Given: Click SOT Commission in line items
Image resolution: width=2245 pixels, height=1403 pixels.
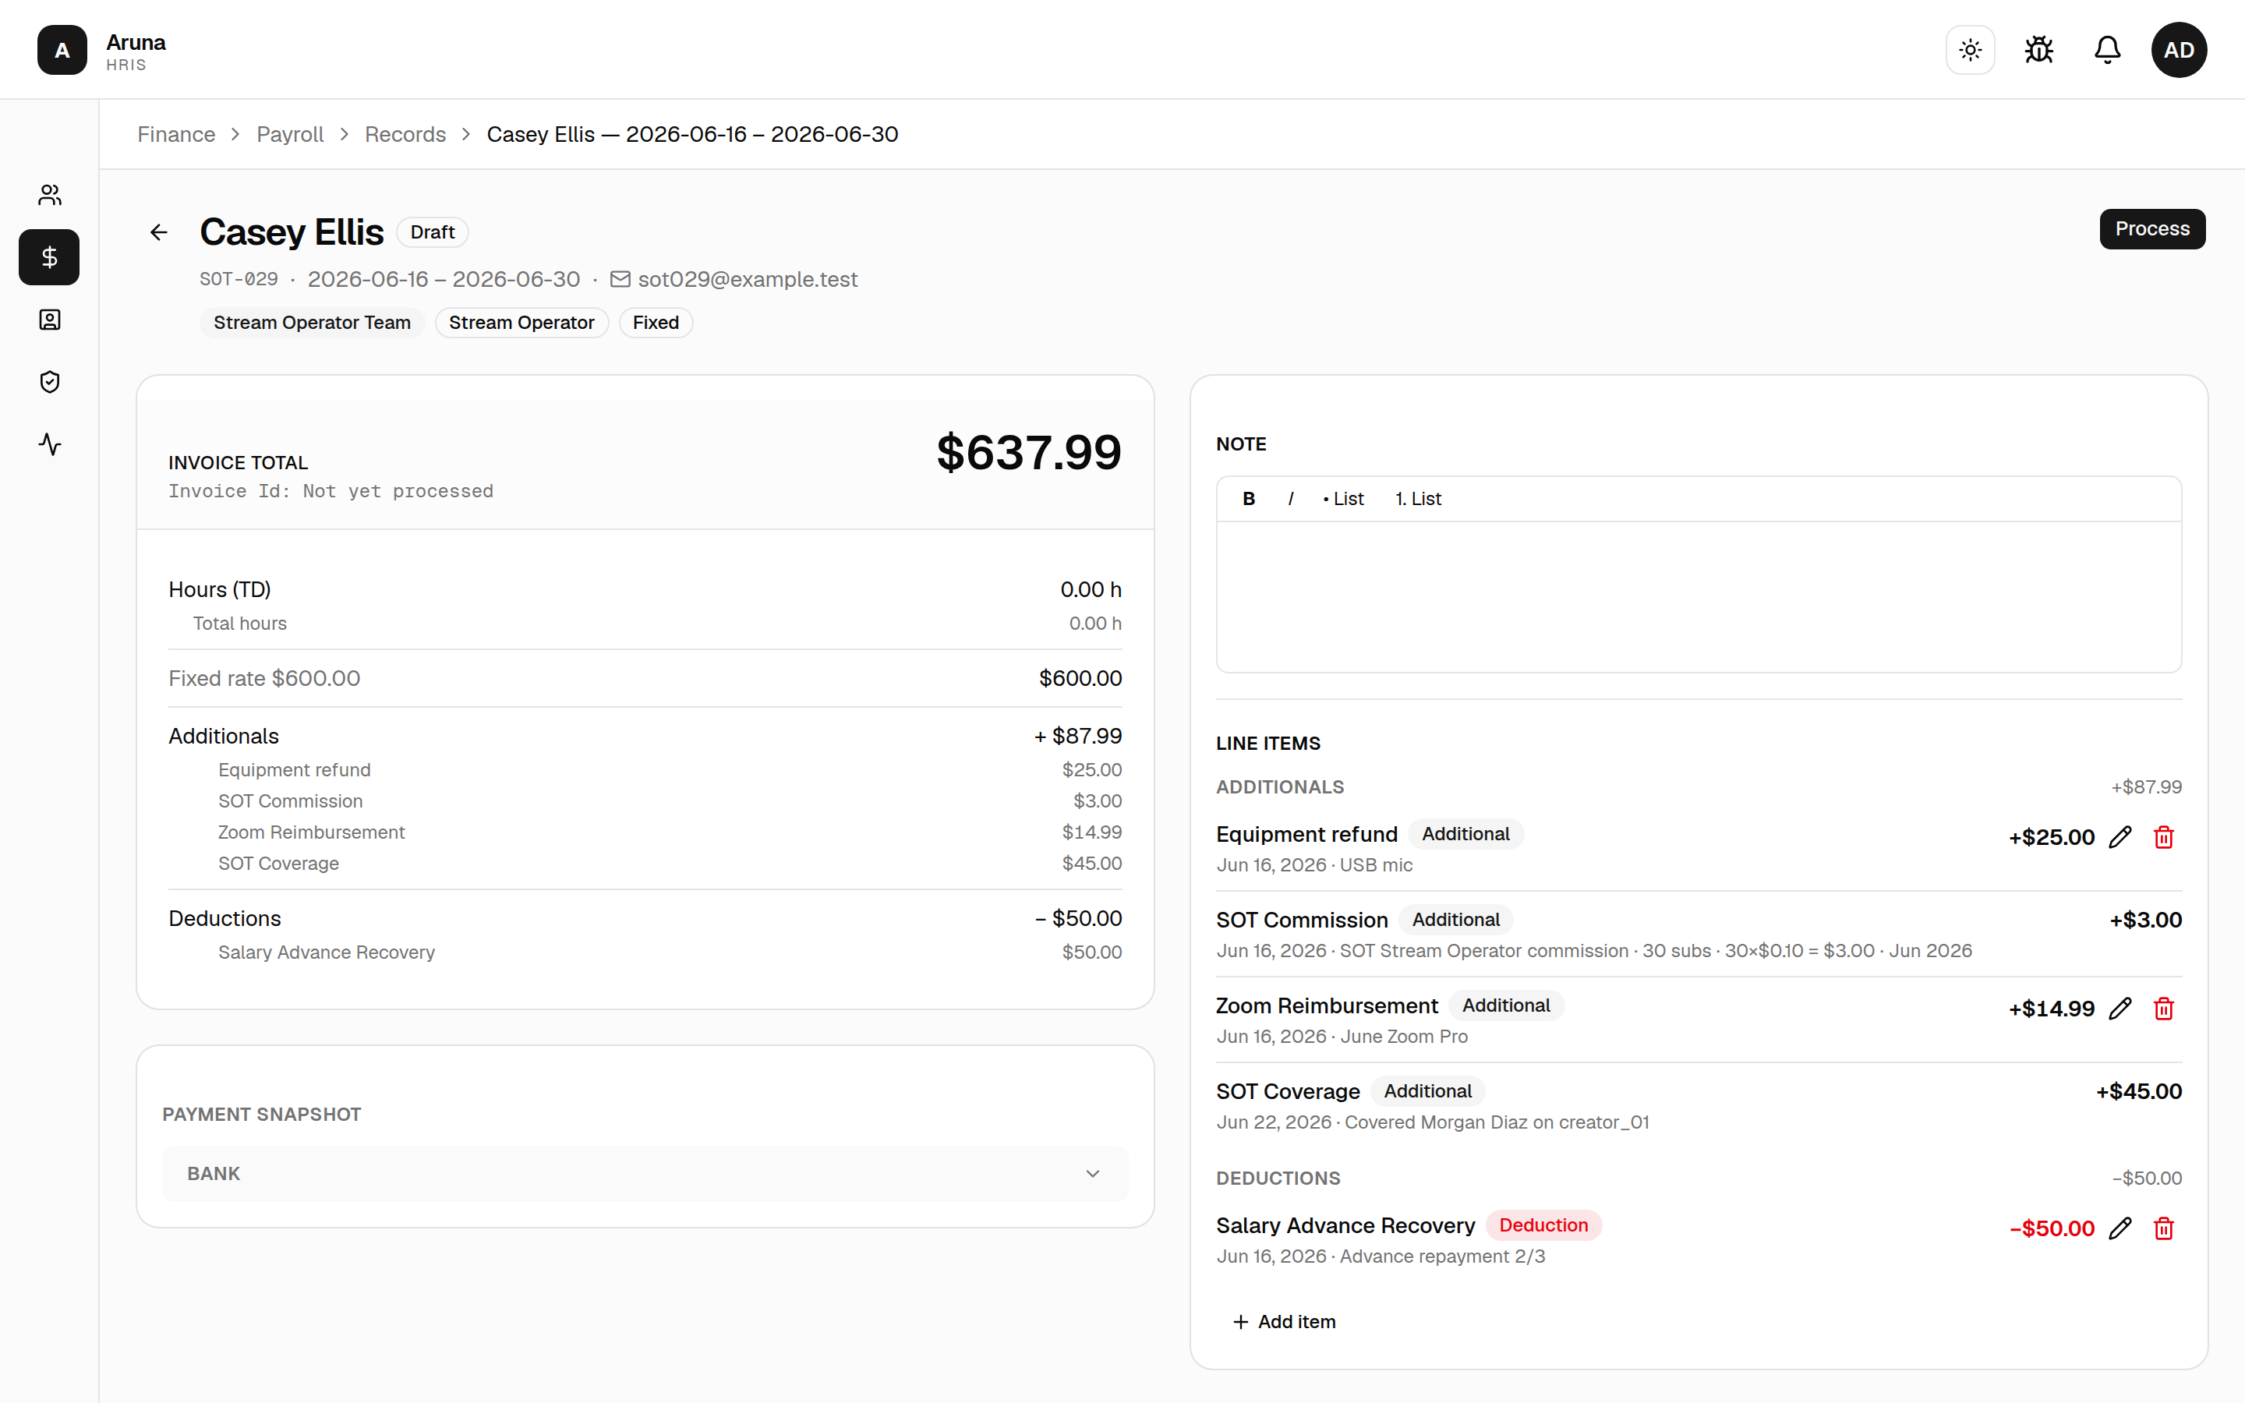Looking at the screenshot, I should [1302, 920].
